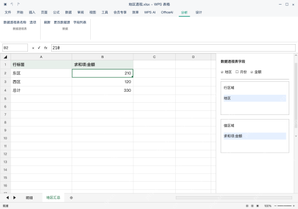Switch to the 工具 tab

click(105, 12)
